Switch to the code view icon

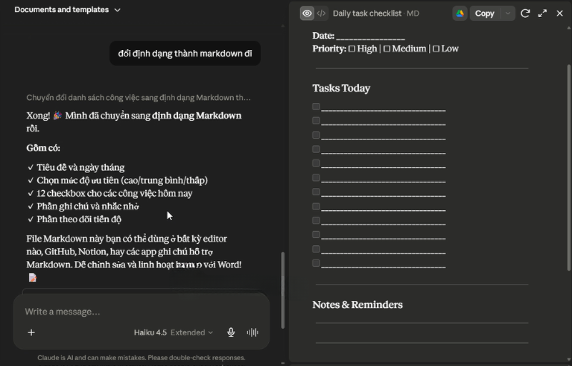(321, 14)
